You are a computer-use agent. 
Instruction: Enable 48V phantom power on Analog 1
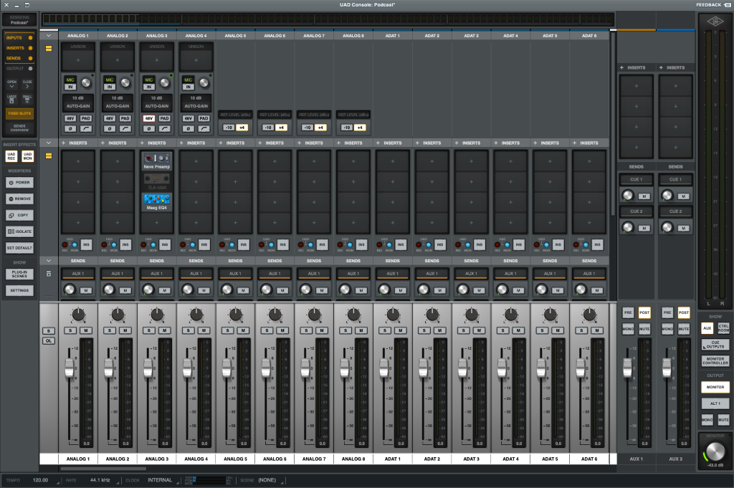coord(70,118)
